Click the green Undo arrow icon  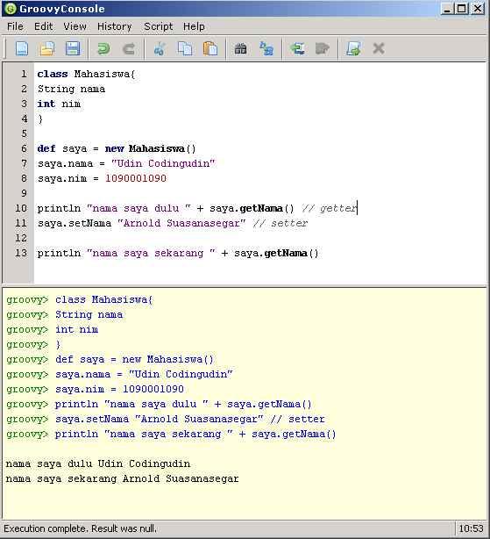103,48
